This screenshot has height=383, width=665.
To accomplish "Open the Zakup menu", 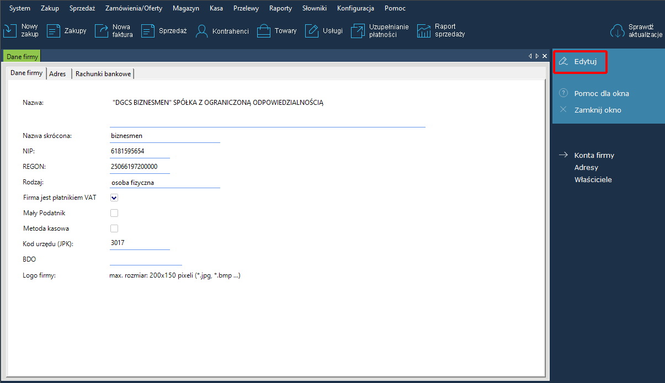I will click(50, 8).
